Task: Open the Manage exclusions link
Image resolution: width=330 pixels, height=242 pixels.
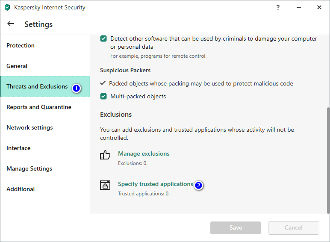Action: (144, 153)
